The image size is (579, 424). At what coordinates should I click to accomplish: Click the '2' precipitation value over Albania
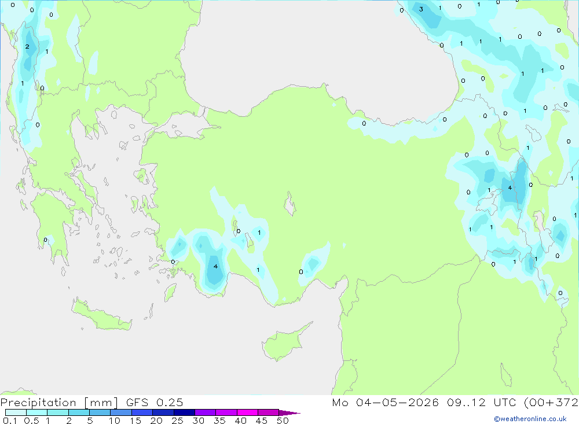tap(27, 46)
